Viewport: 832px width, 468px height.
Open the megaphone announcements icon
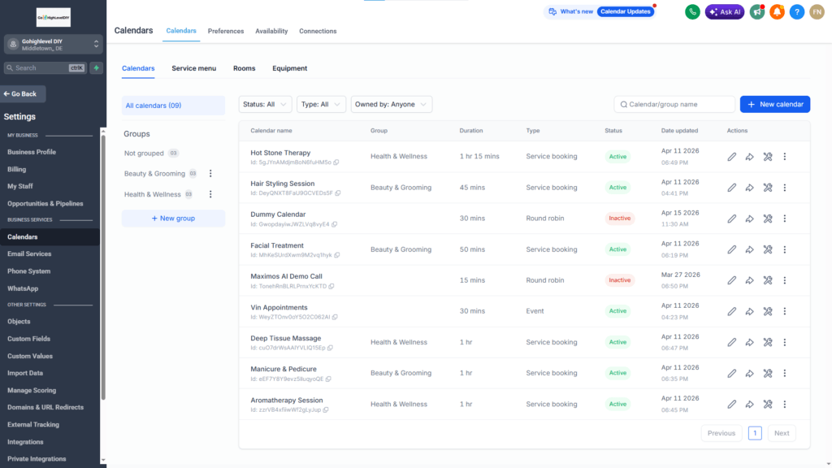tap(756, 11)
